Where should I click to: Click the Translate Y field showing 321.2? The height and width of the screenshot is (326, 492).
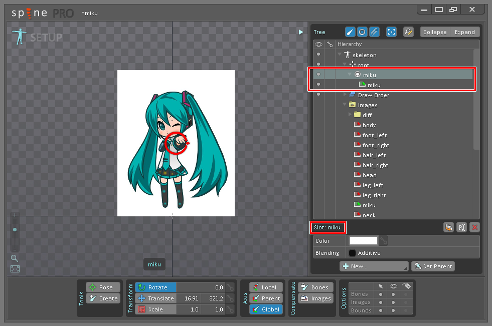(213, 298)
